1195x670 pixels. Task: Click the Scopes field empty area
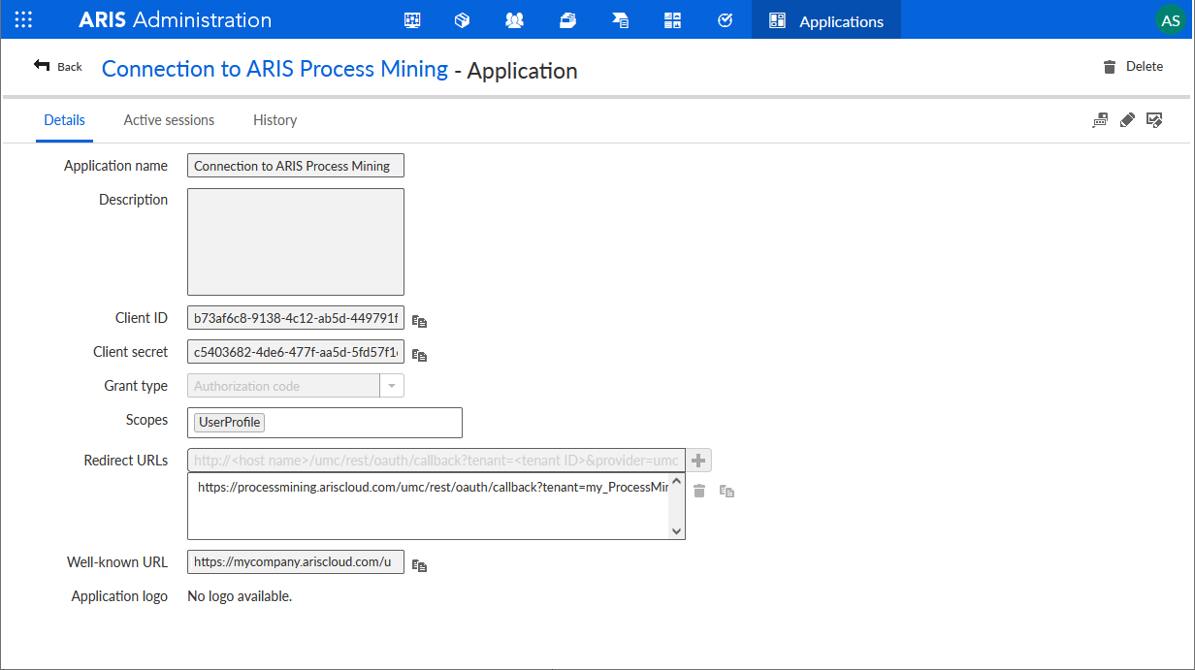tap(364, 423)
